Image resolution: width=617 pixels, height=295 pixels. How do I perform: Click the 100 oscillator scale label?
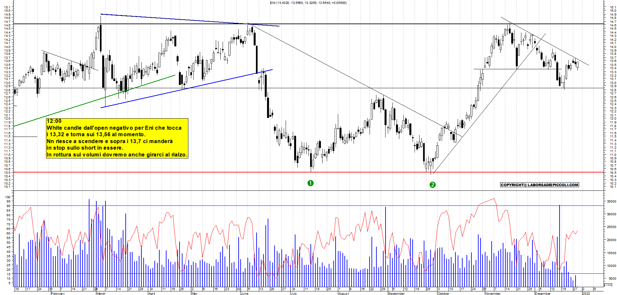(x=8, y=197)
